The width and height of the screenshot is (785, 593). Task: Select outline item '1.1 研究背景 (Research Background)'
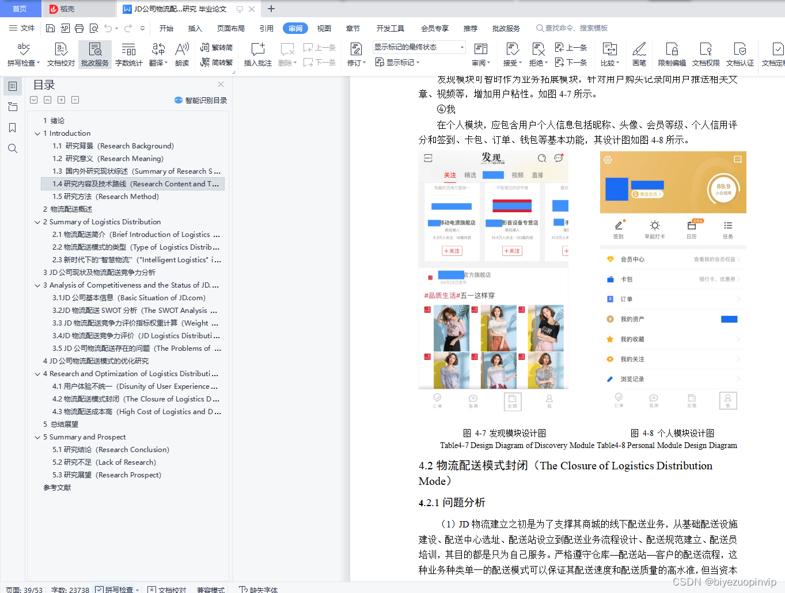pyautogui.click(x=113, y=146)
